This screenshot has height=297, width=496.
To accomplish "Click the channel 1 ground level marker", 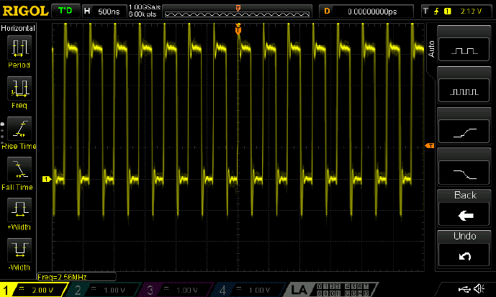I will pos(47,179).
